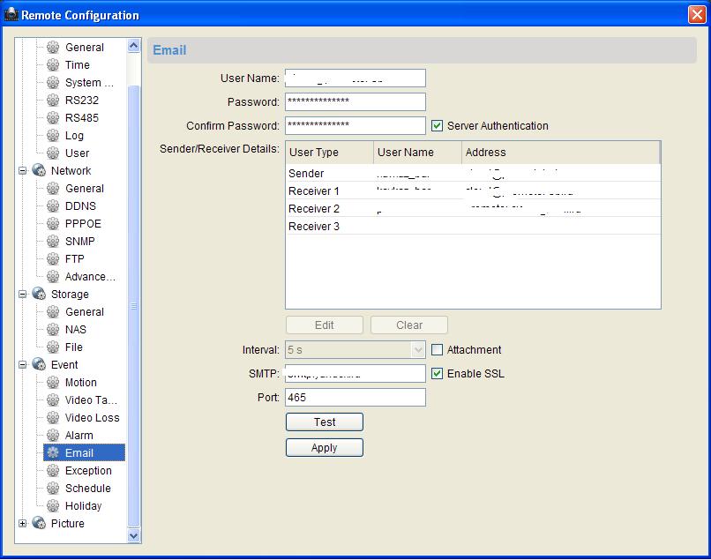
Task: Click the Port field showing 465
Action: pos(355,398)
